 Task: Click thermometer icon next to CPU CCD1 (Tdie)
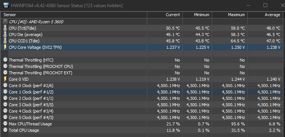5,41
